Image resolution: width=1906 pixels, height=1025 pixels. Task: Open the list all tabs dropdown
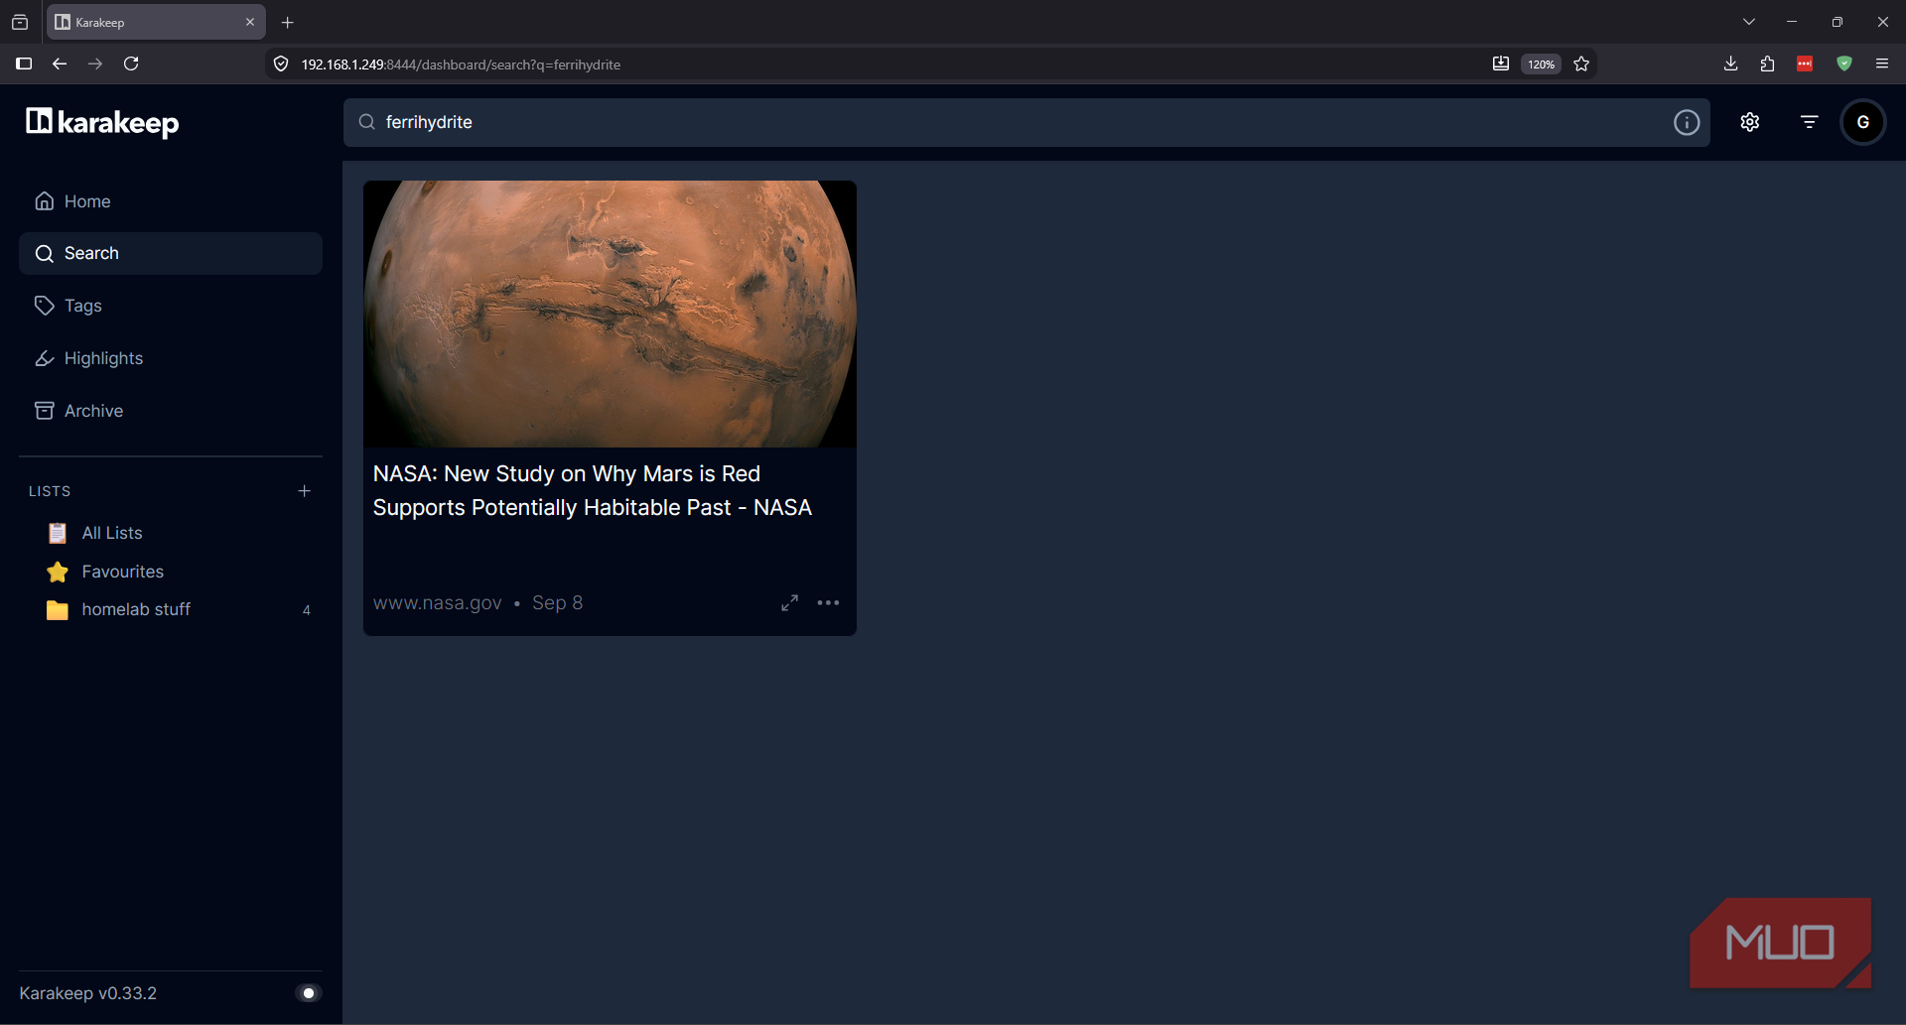click(1749, 22)
